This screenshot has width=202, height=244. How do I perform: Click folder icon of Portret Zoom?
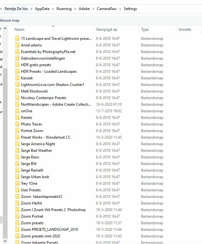[17, 131]
